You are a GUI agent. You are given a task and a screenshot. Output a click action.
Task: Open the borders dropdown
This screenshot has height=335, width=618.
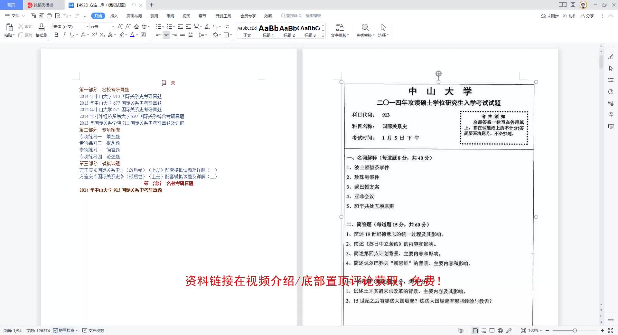coord(231,35)
